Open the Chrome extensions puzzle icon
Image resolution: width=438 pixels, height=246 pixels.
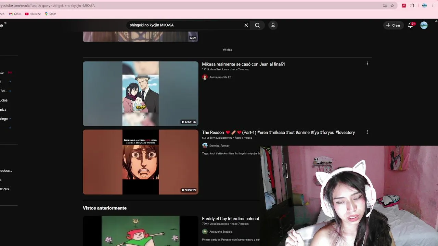[x=412, y=5]
